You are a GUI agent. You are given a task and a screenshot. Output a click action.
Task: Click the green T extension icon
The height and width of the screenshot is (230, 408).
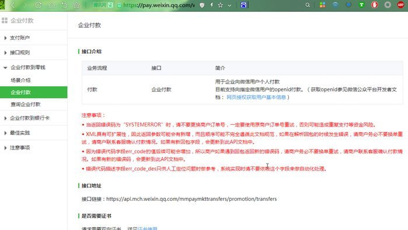[361, 5]
